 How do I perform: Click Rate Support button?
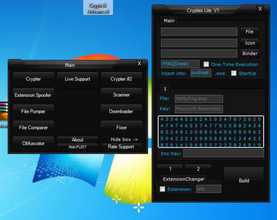pos(121,147)
